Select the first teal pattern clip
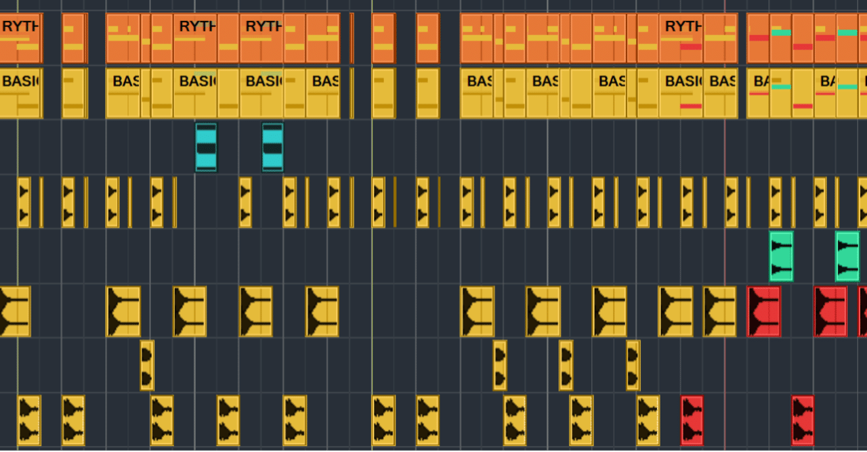 point(205,146)
